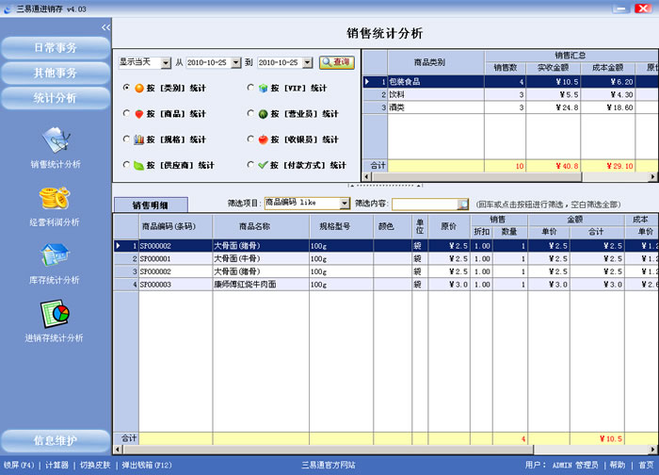Select 按[VIP]统计 radio button
The image size is (659, 475).
250,88
